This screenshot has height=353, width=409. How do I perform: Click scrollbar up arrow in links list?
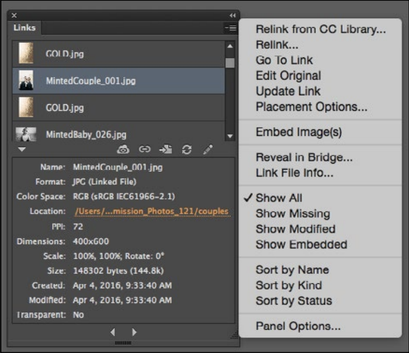coord(230,47)
